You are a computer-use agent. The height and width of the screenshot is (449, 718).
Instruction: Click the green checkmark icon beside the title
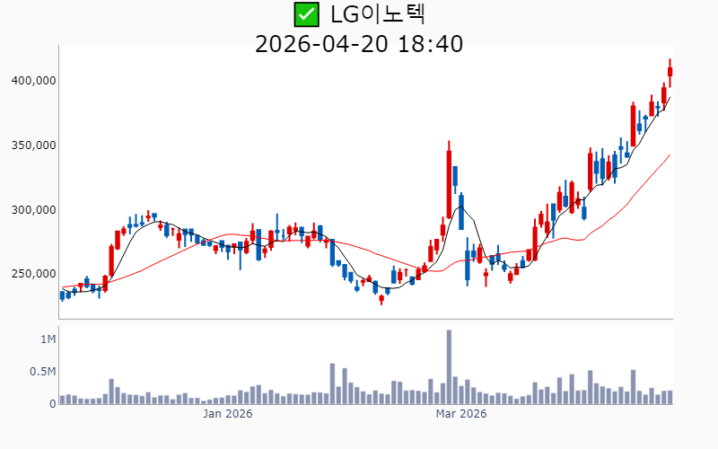pos(307,14)
